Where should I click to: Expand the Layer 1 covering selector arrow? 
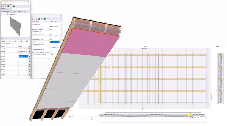click(29, 46)
